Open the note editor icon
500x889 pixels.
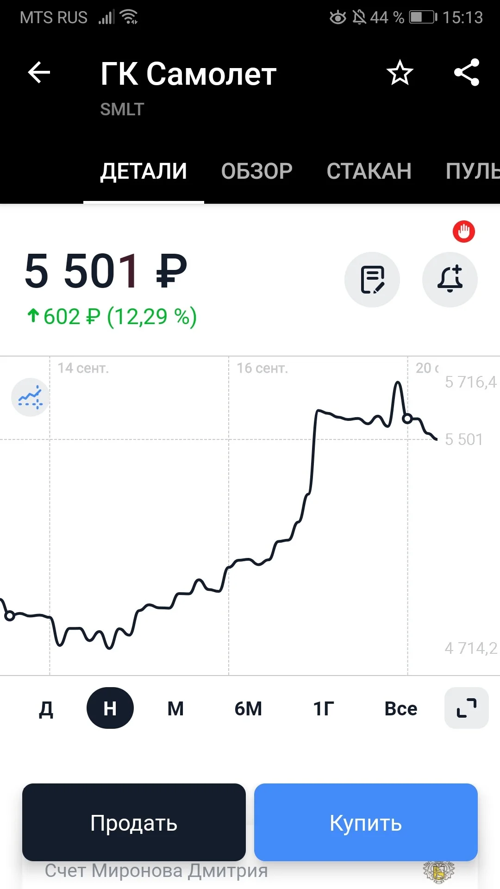pyautogui.click(x=372, y=280)
